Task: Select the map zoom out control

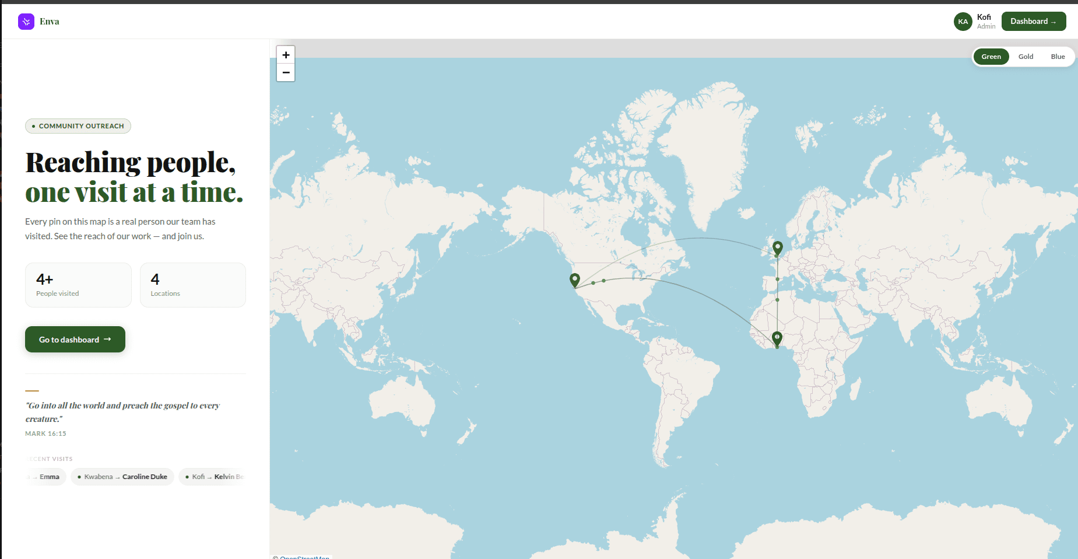Action: click(x=286, y=72)
